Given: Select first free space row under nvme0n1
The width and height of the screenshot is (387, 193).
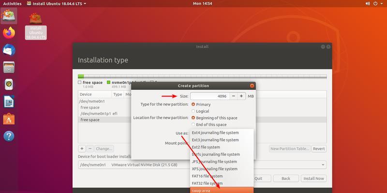Looking at the screenshot, I should point(105,108).
